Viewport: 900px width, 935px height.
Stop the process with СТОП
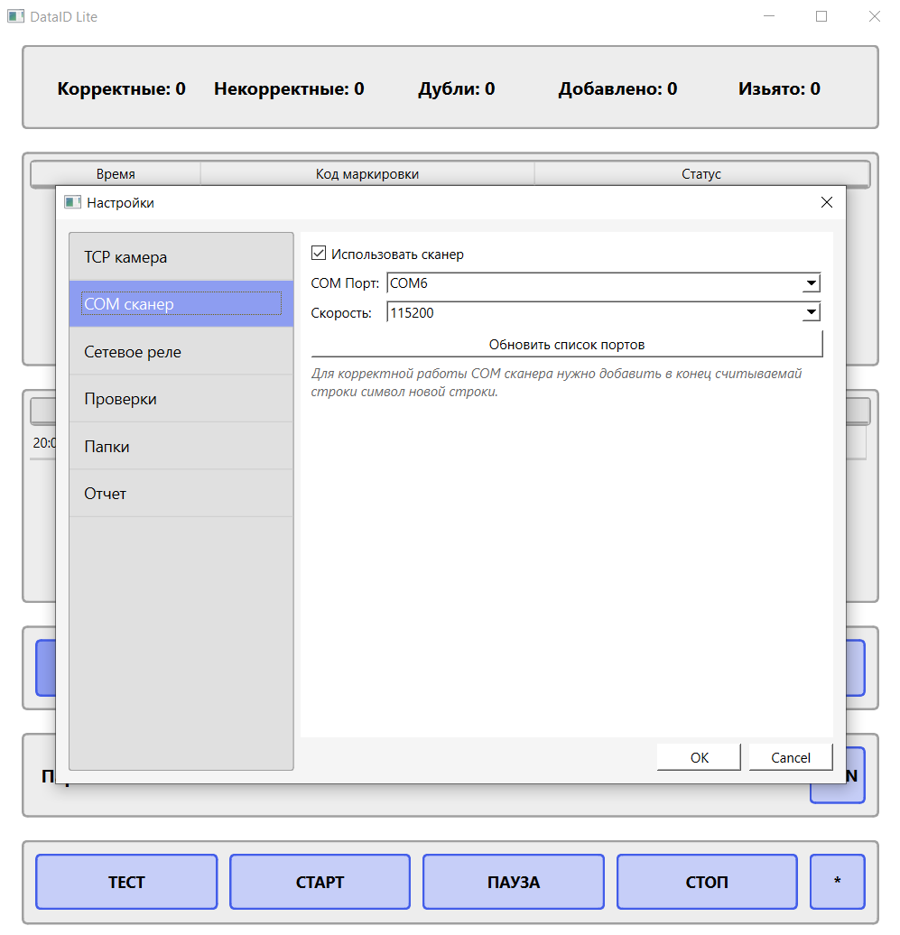707,882
